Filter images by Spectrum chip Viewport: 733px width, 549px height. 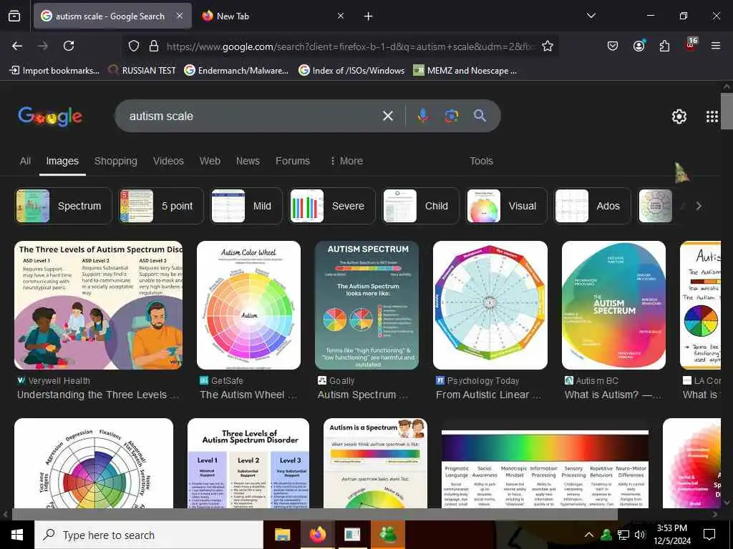pyautogui.click(x=63, y=206)
